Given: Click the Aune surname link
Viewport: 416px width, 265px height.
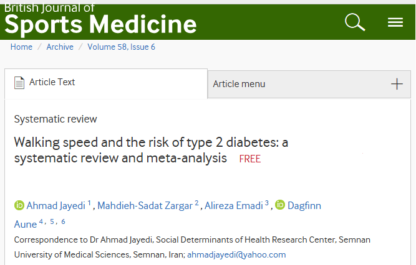Looking at the screenshot, I should 26,224.
